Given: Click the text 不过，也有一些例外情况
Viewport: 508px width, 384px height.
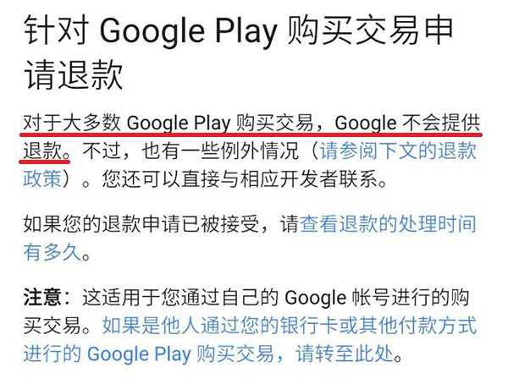Looking at the screenshot, I should click(x=190, y=151).
